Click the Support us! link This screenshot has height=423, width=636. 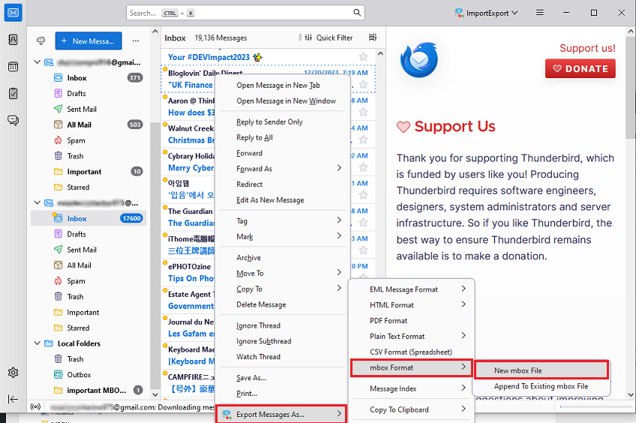pos(587,48)
